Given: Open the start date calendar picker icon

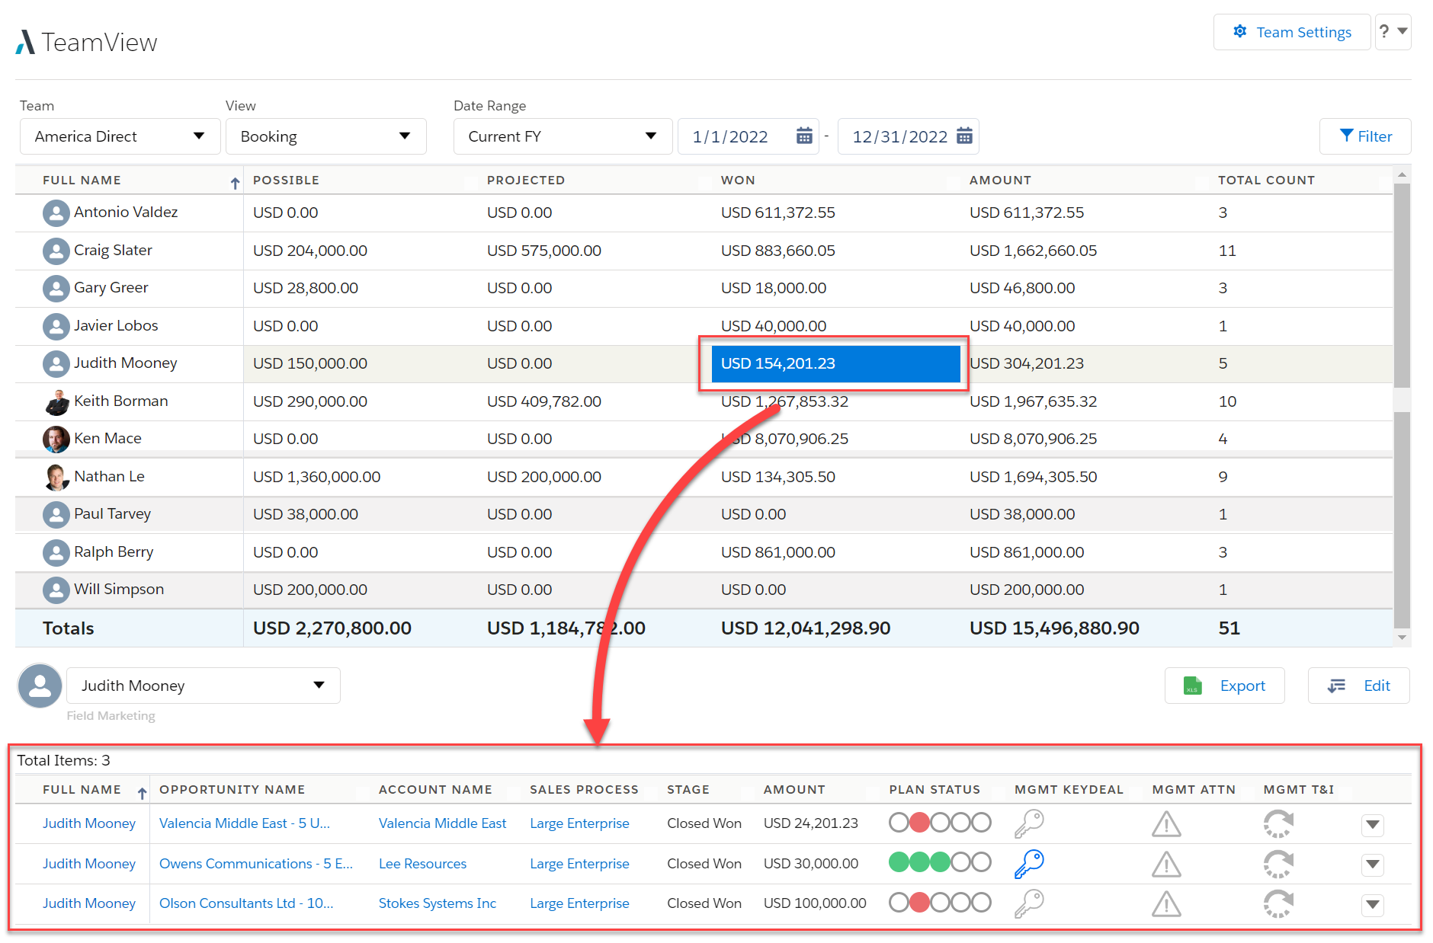Looking at the screenshot, I should coord(804,136).
